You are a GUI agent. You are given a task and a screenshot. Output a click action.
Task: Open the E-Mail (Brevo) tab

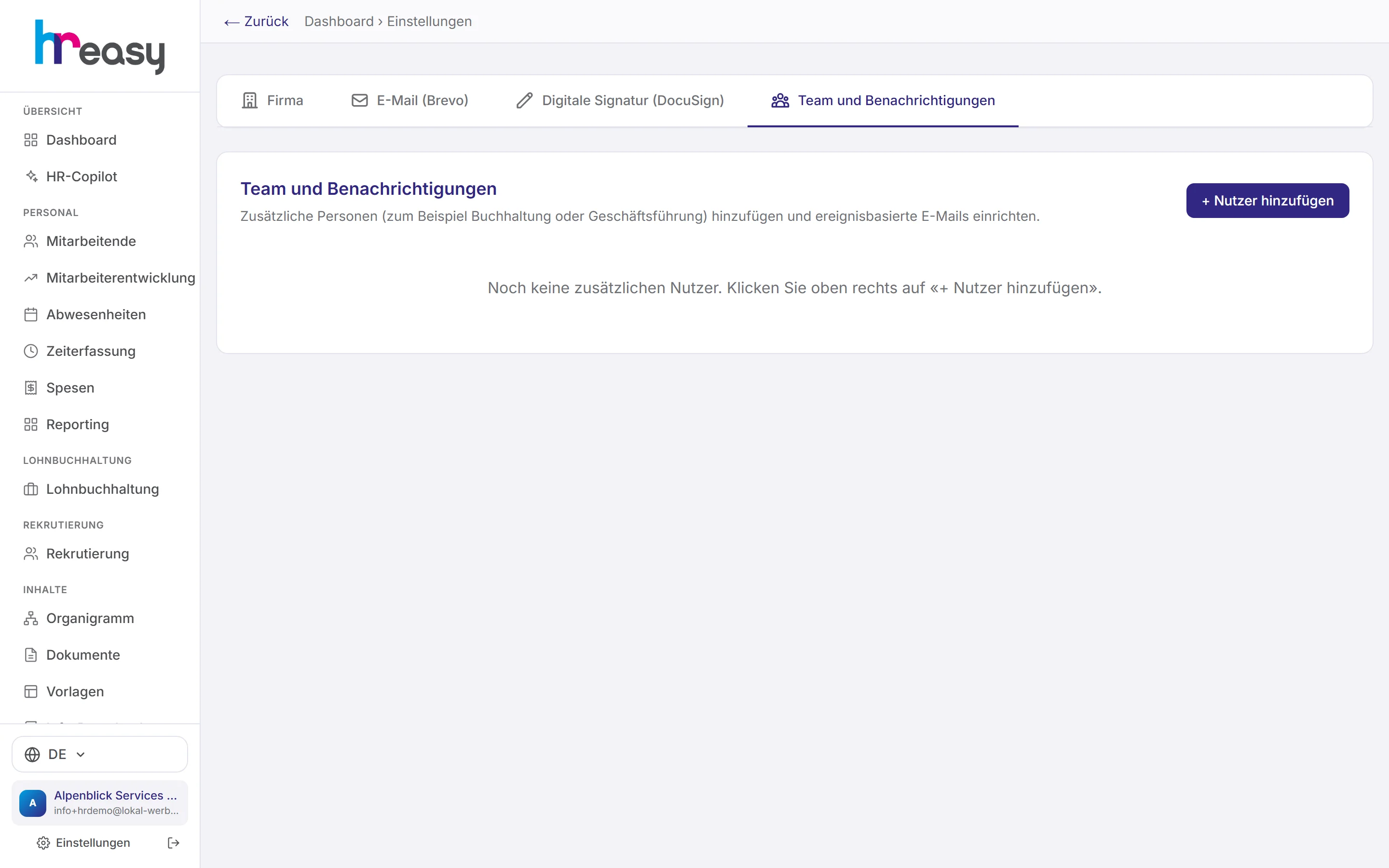[410, 100]
